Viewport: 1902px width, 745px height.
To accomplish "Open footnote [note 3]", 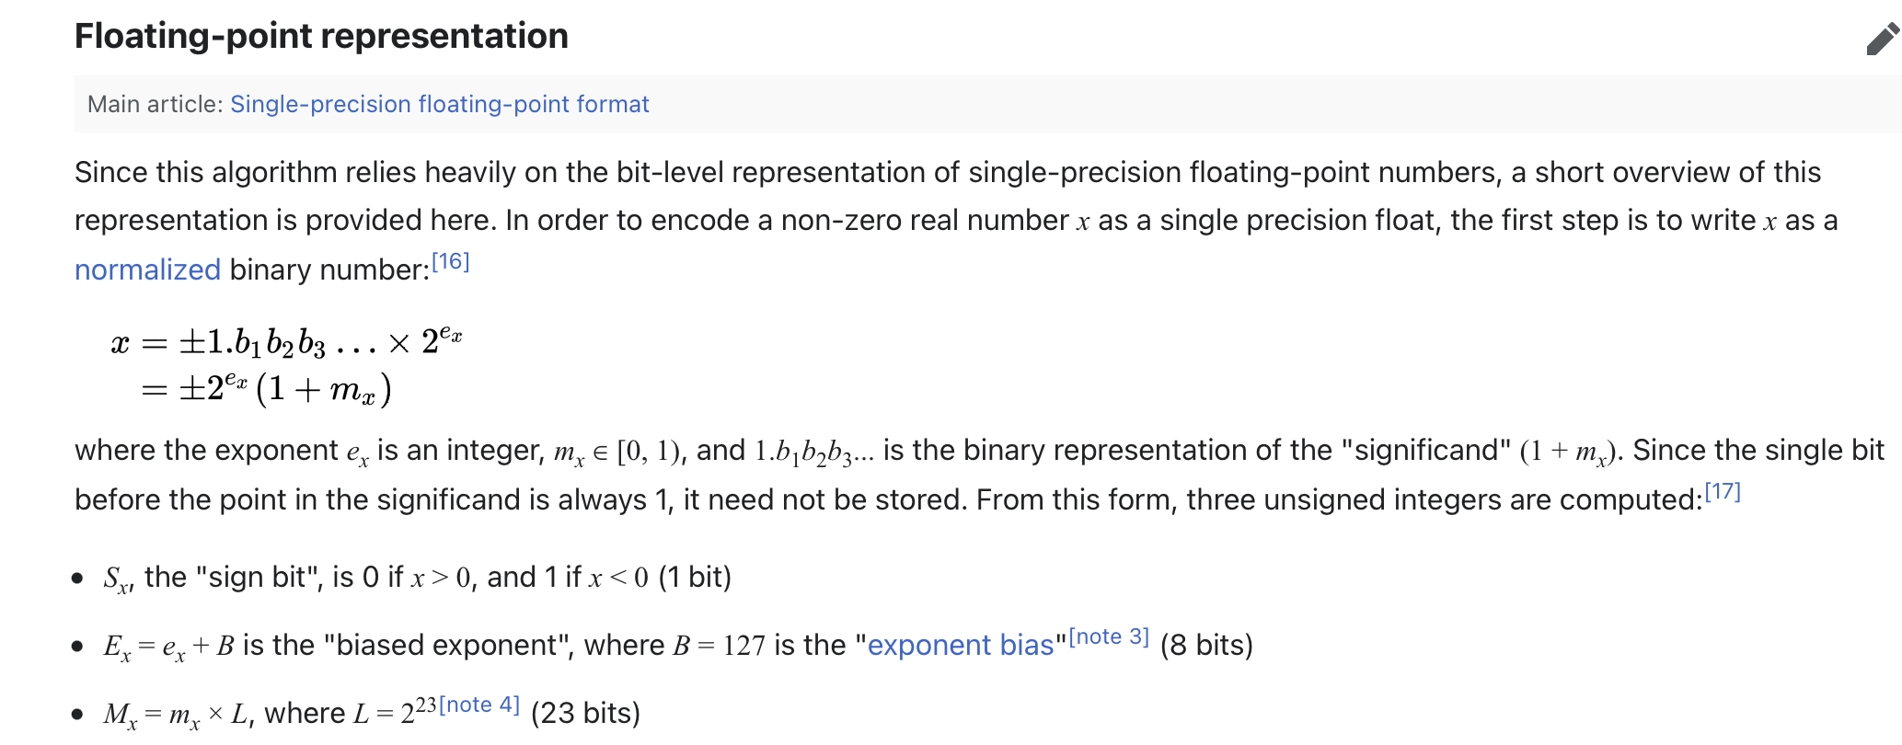I will coord(1109,636).
